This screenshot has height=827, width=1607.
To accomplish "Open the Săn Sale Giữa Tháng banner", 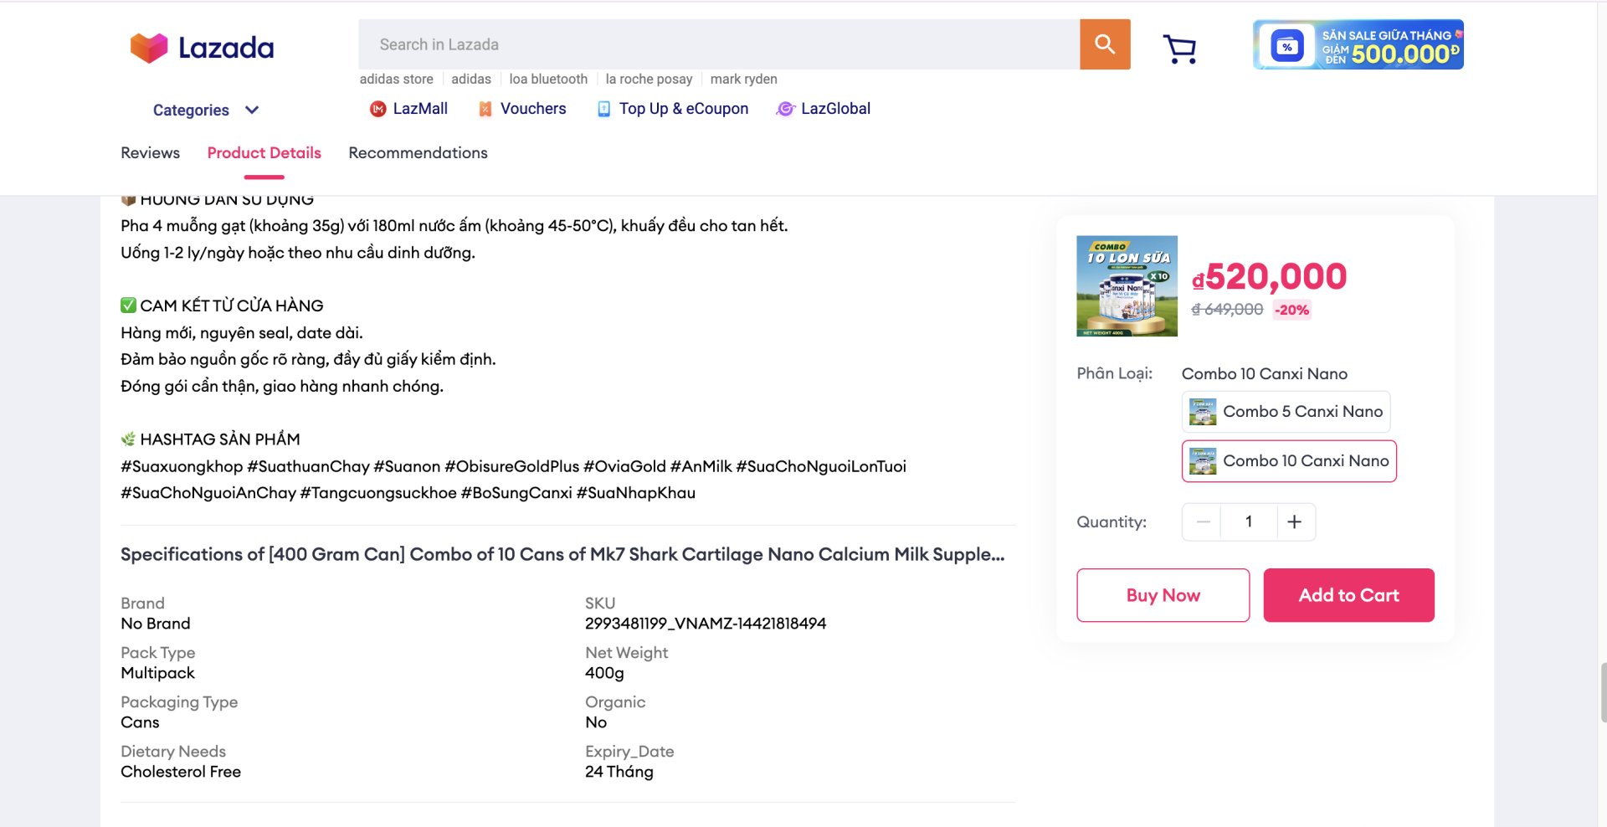I will click(x=1358, y=44).
